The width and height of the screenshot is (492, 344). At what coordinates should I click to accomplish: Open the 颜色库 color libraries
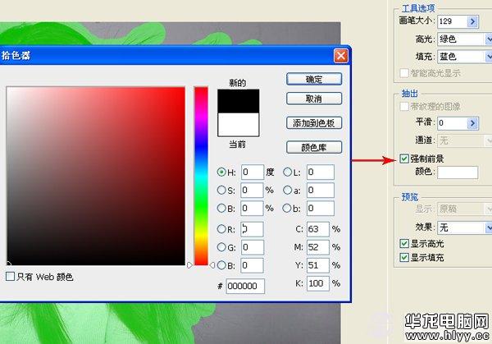click(314, 147)
